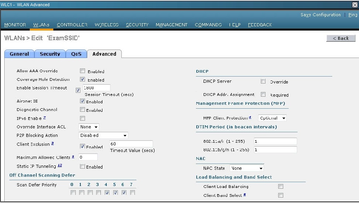Check DHCP Addr. Assignment Required checkbox
The width and height of the screenshot is (359, 203).
[x=263, y=94]
